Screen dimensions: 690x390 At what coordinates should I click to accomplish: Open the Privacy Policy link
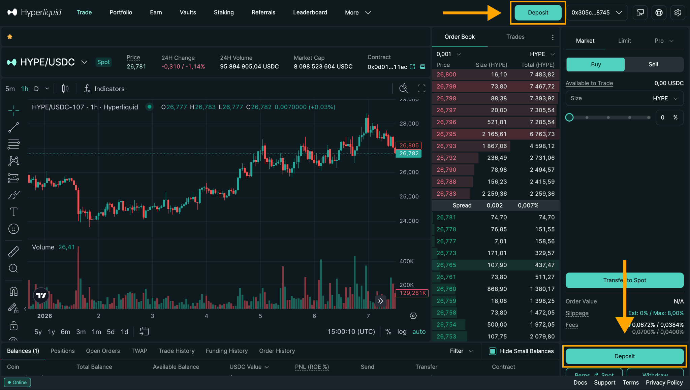[x=664, y=383]
